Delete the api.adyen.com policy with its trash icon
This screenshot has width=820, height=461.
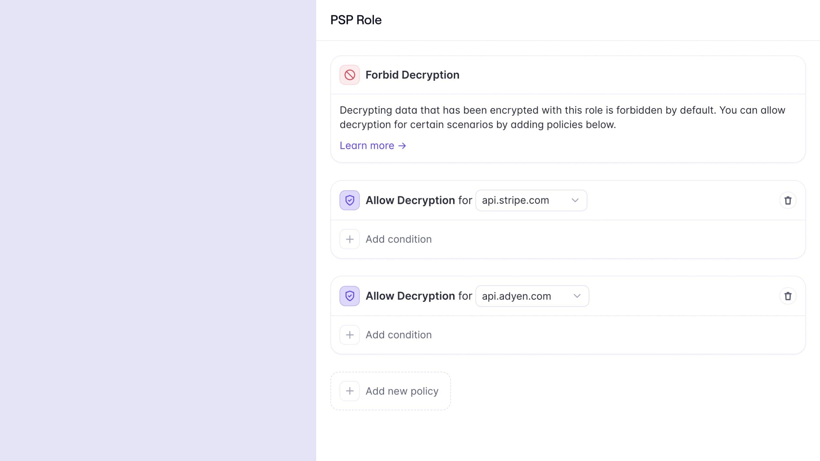point(788,296)
